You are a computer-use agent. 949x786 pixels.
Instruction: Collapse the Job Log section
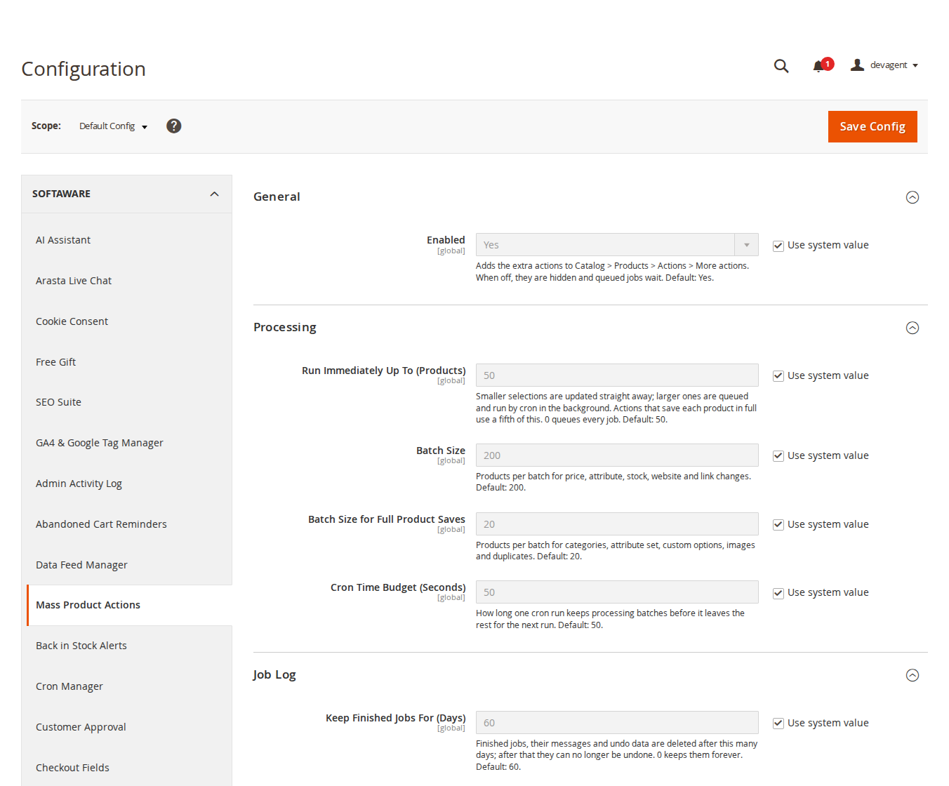(912, 675)
